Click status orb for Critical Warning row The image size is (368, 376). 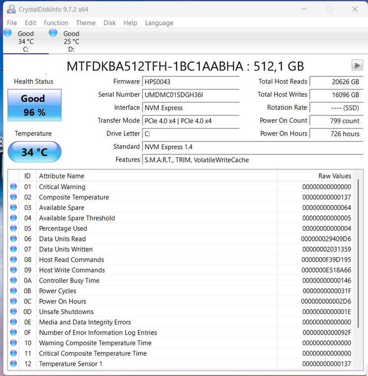point(13,187)
